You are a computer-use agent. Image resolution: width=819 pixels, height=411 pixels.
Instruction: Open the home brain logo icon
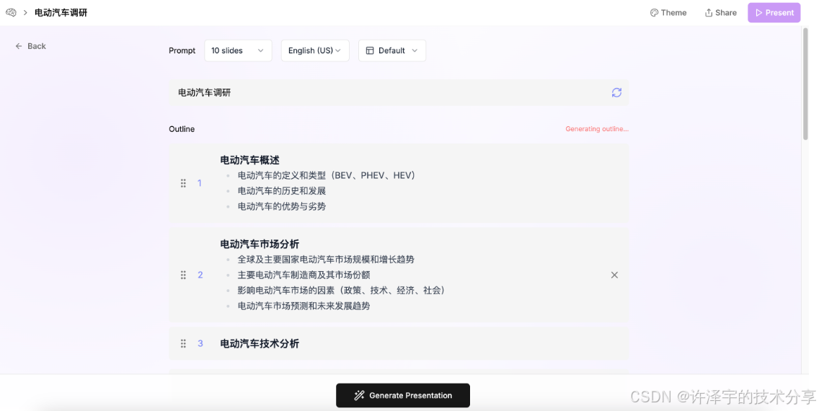coord(11,12)
